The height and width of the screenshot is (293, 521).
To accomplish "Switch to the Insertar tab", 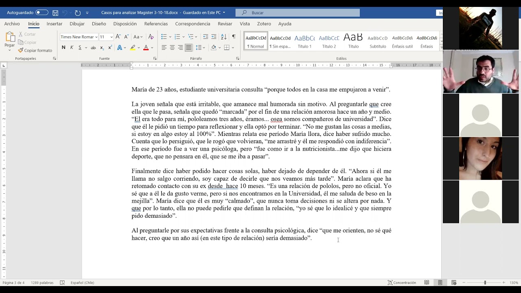I will (55, 24).
